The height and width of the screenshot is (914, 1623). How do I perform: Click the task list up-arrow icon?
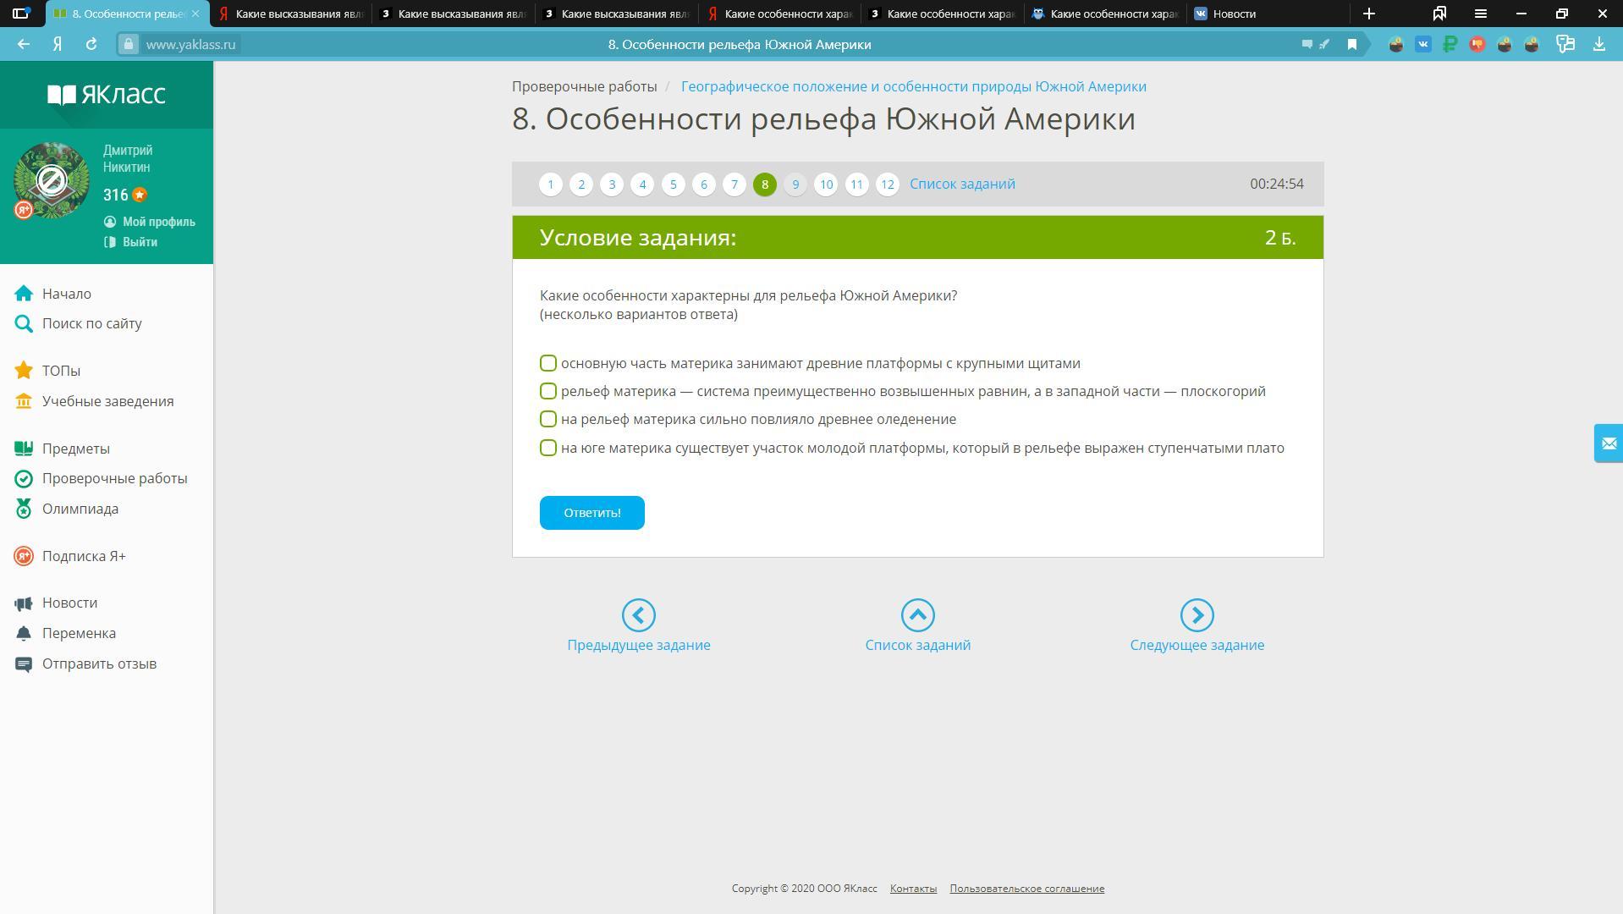(918, 615)
